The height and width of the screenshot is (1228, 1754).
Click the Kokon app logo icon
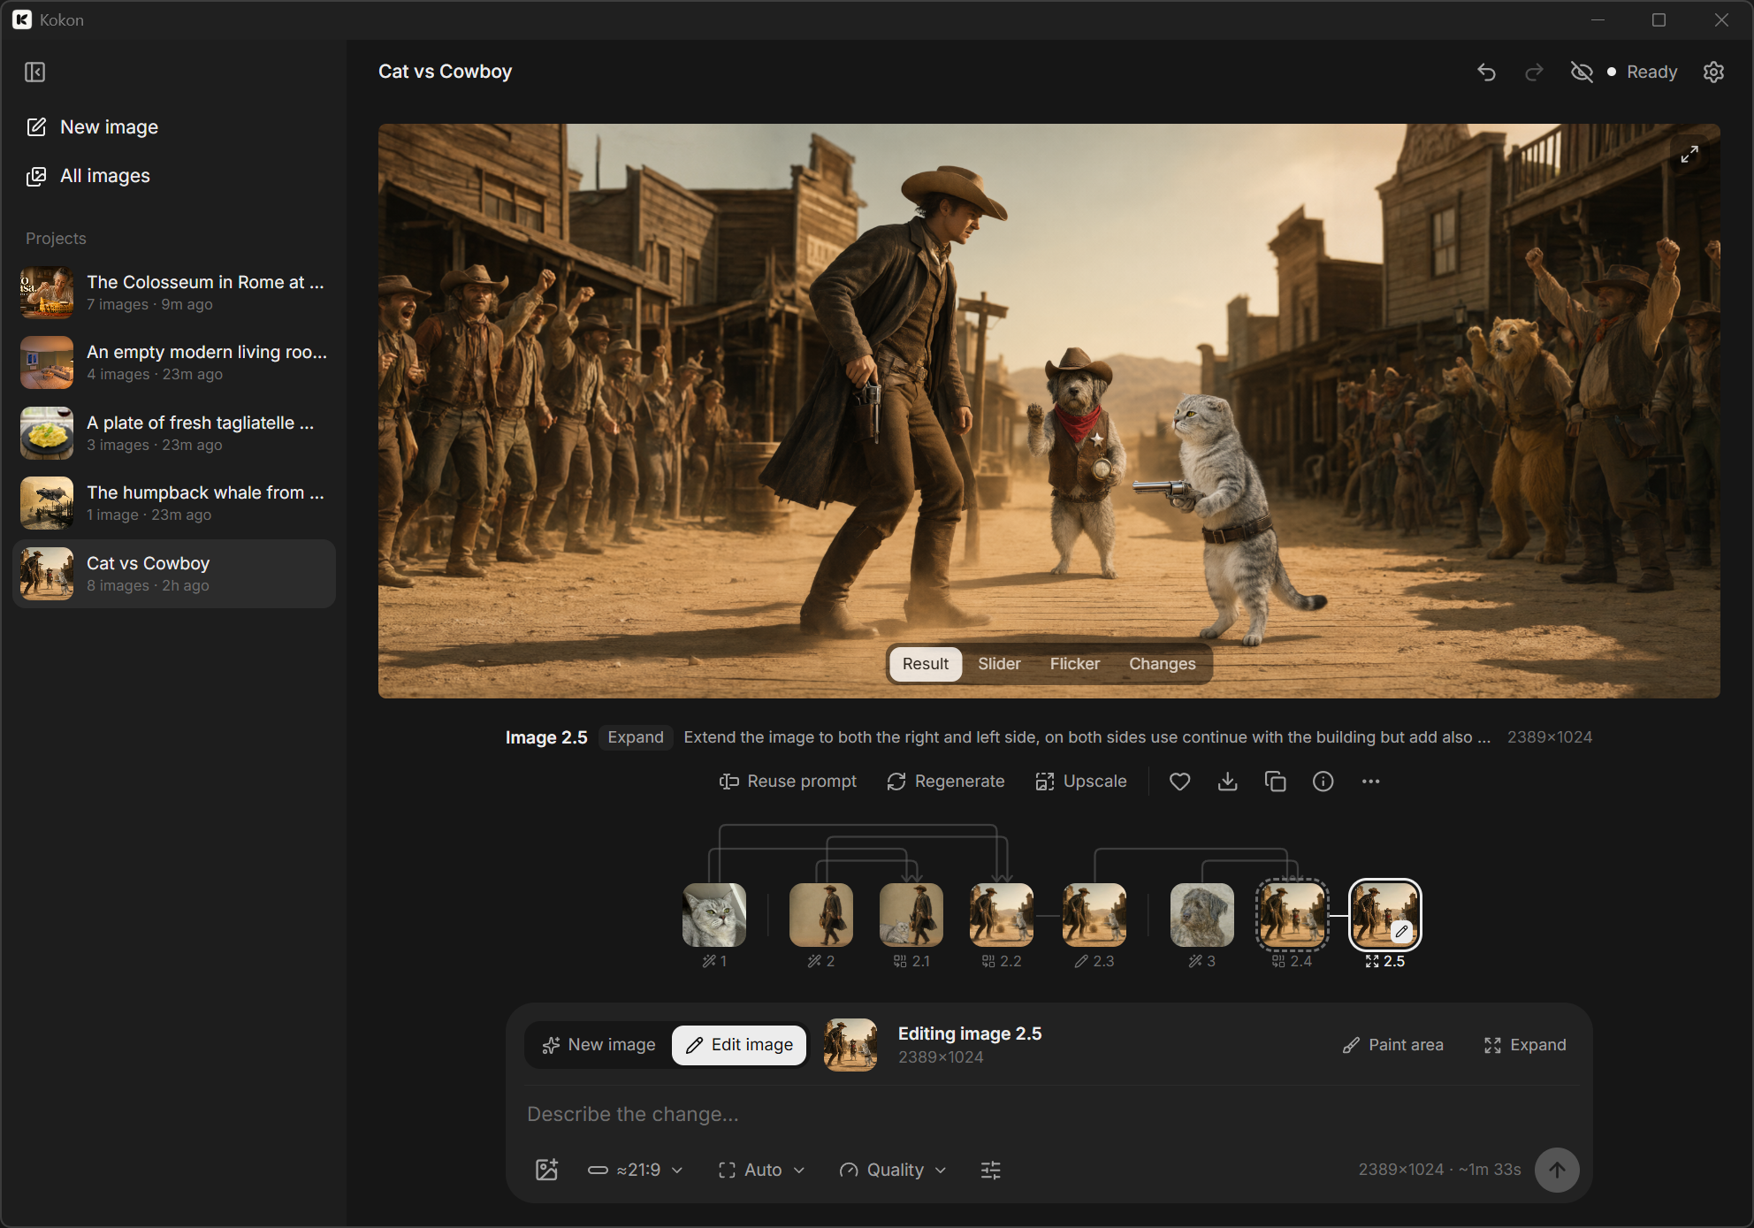(x=22, y=19)
